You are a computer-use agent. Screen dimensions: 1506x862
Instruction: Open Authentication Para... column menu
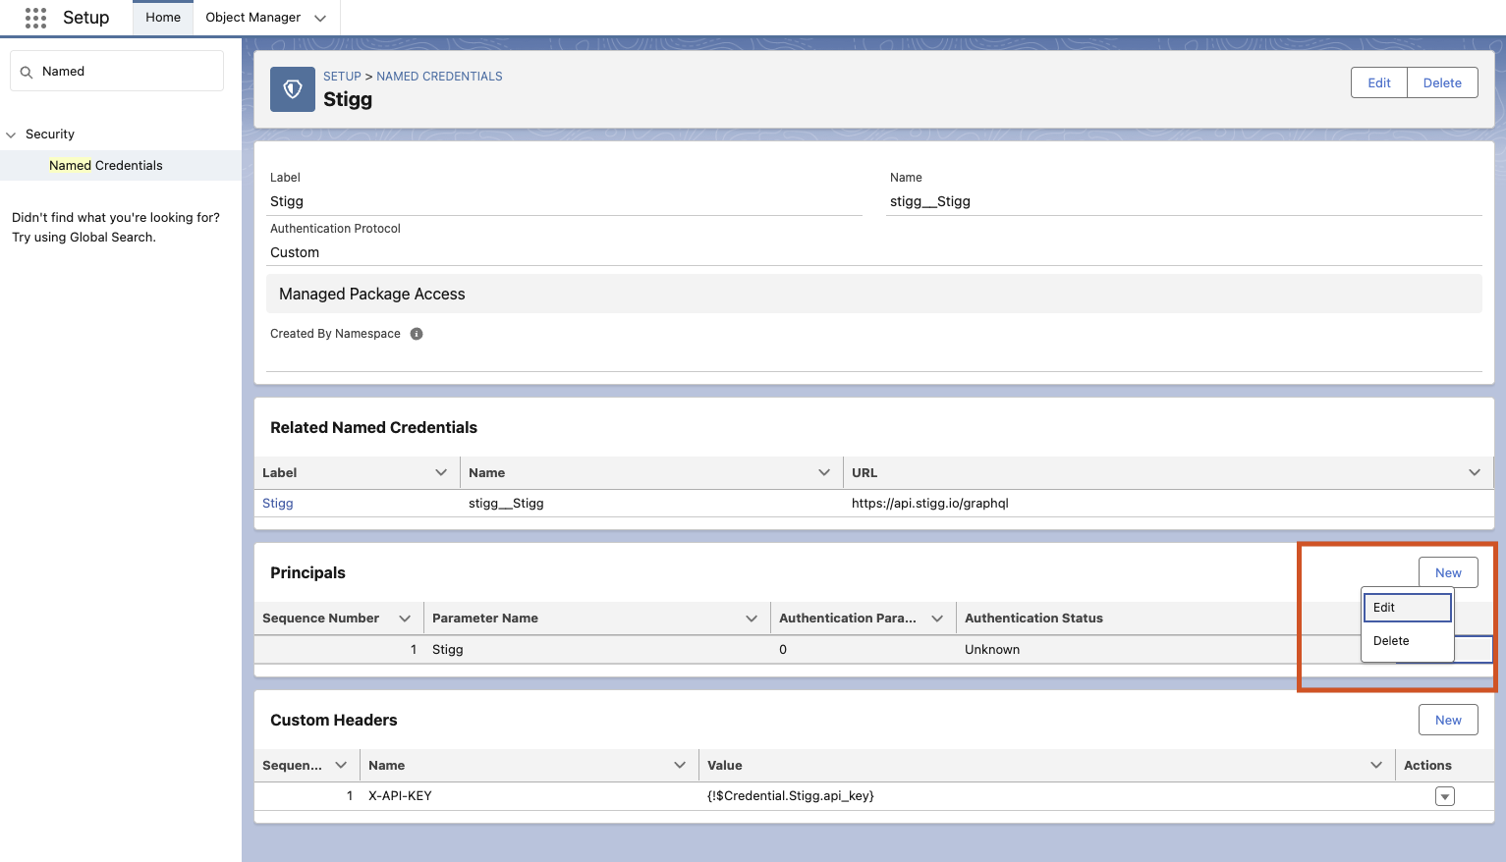coord(937,619)
